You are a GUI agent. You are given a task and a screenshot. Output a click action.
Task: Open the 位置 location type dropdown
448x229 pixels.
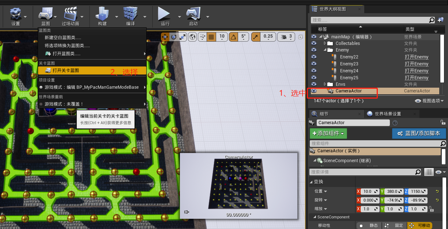321,191
